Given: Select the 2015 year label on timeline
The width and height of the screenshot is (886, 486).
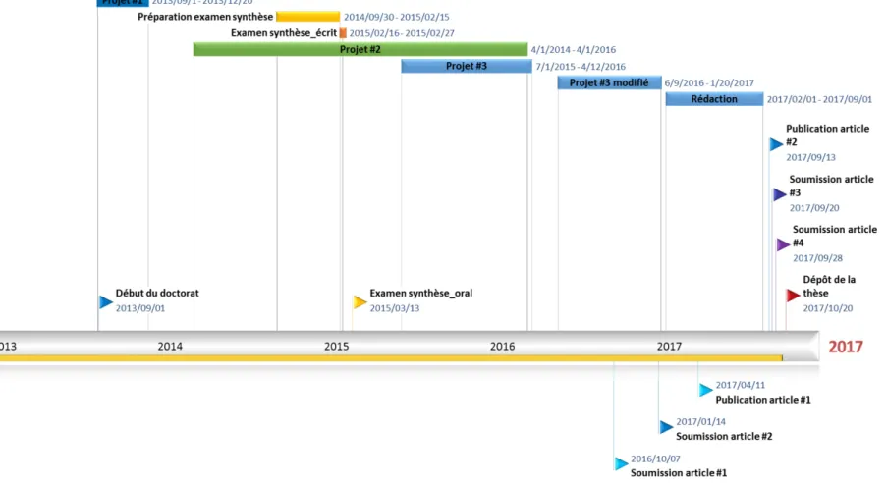Looking at the screenshot, I should tap(336, 346).
